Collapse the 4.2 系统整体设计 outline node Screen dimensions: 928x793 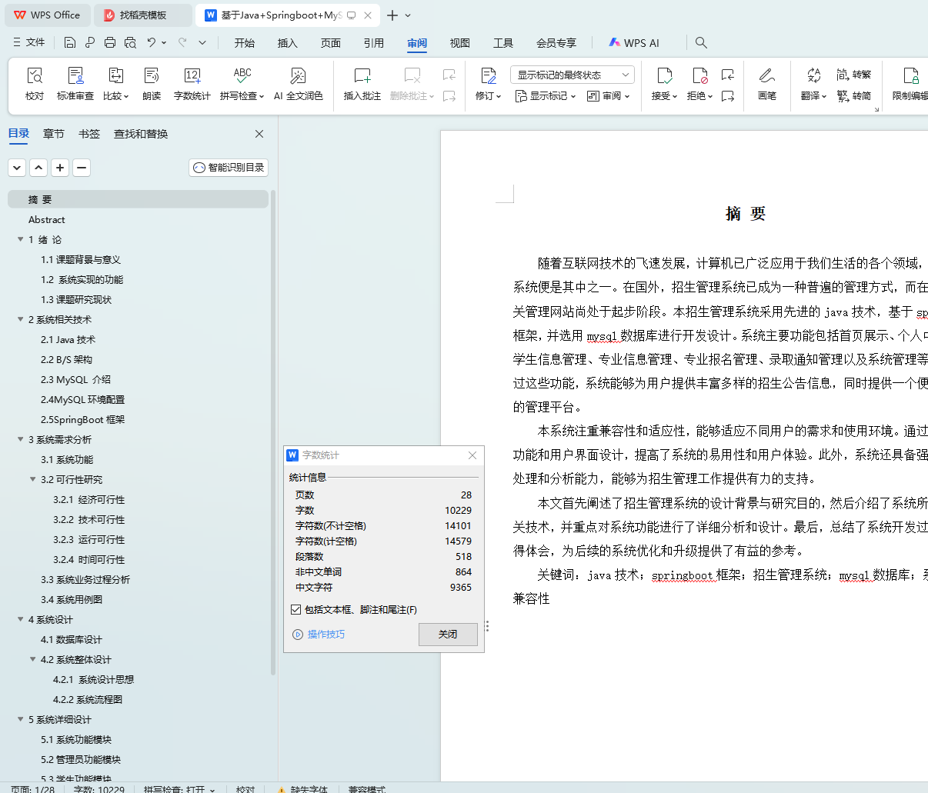[33, 659]
